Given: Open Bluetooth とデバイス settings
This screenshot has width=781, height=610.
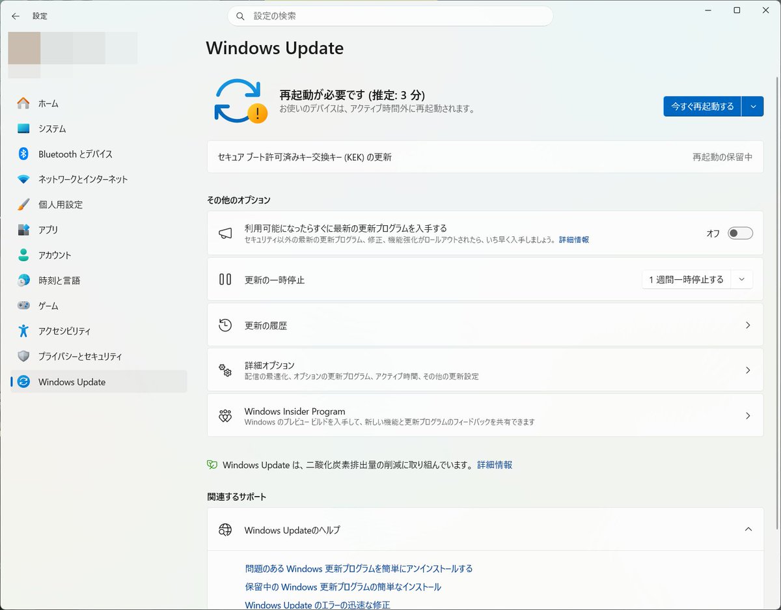Looking at the screenshot, I should pyautogui.click(x=99, y=154).
